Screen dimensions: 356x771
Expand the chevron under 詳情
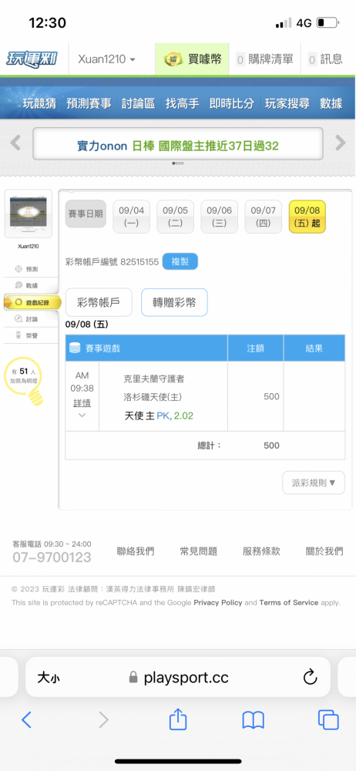click(82, 416)
